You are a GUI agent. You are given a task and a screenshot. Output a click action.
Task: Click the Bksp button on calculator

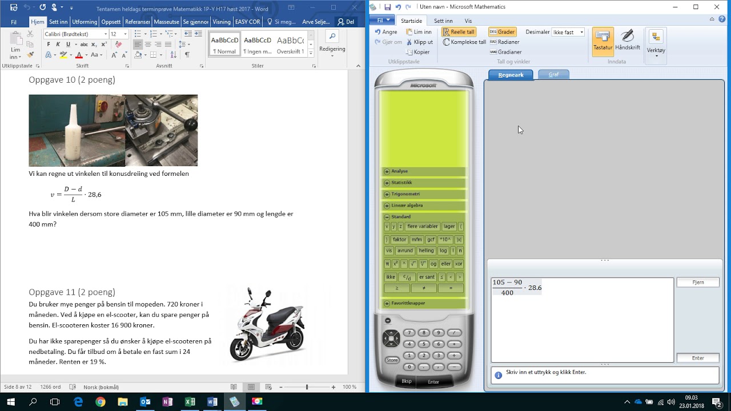[x=407, y=381]
